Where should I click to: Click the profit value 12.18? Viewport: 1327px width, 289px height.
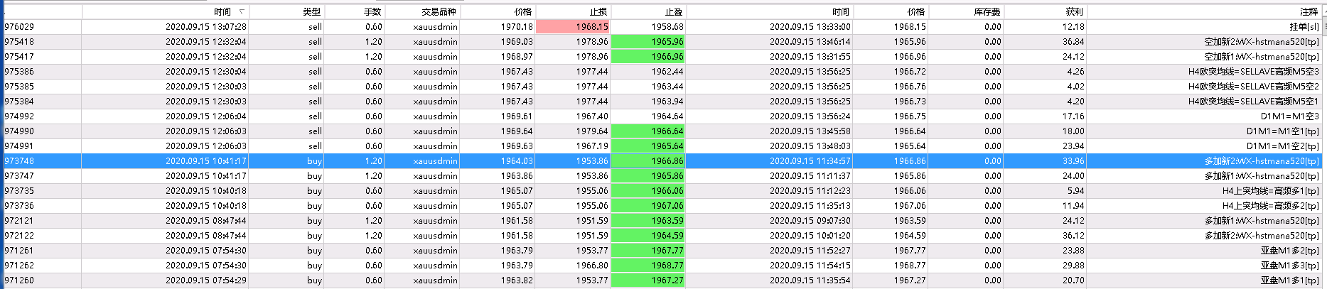(x=1073, y=26)
